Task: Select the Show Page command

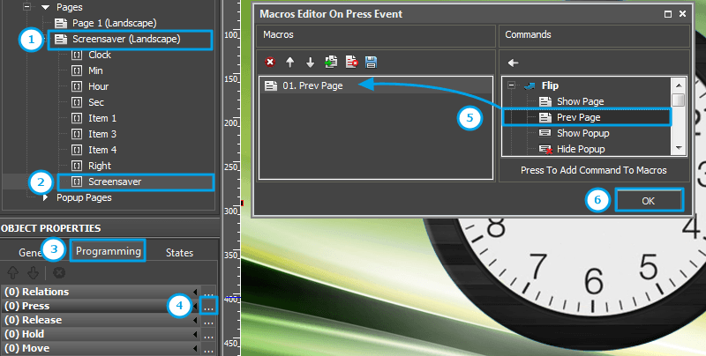Action: (x=580, y=101)
